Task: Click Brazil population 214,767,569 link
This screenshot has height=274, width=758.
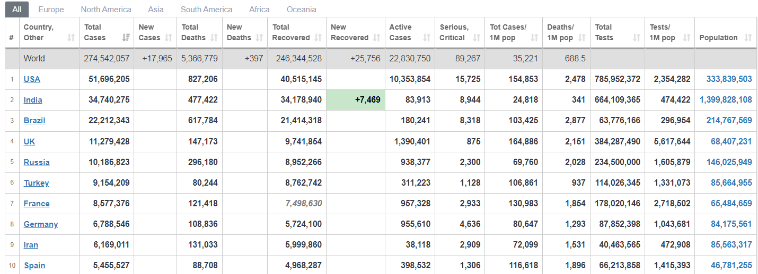Action: pyautogui.click(x=729, y=121)
